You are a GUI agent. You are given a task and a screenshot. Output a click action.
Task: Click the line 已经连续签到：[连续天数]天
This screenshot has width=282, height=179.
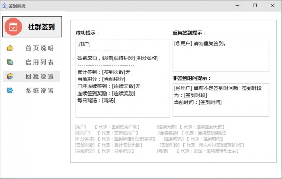tap(109, 86)
